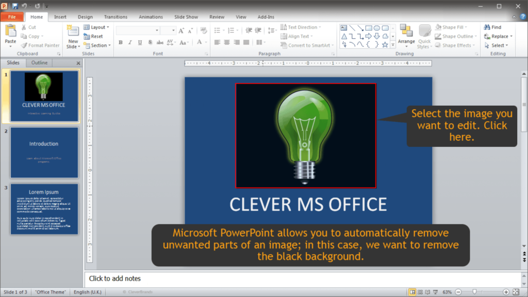The image size is (528, 297).
Task: Click Fit slide to window icon
Action: tap(516, 292)
